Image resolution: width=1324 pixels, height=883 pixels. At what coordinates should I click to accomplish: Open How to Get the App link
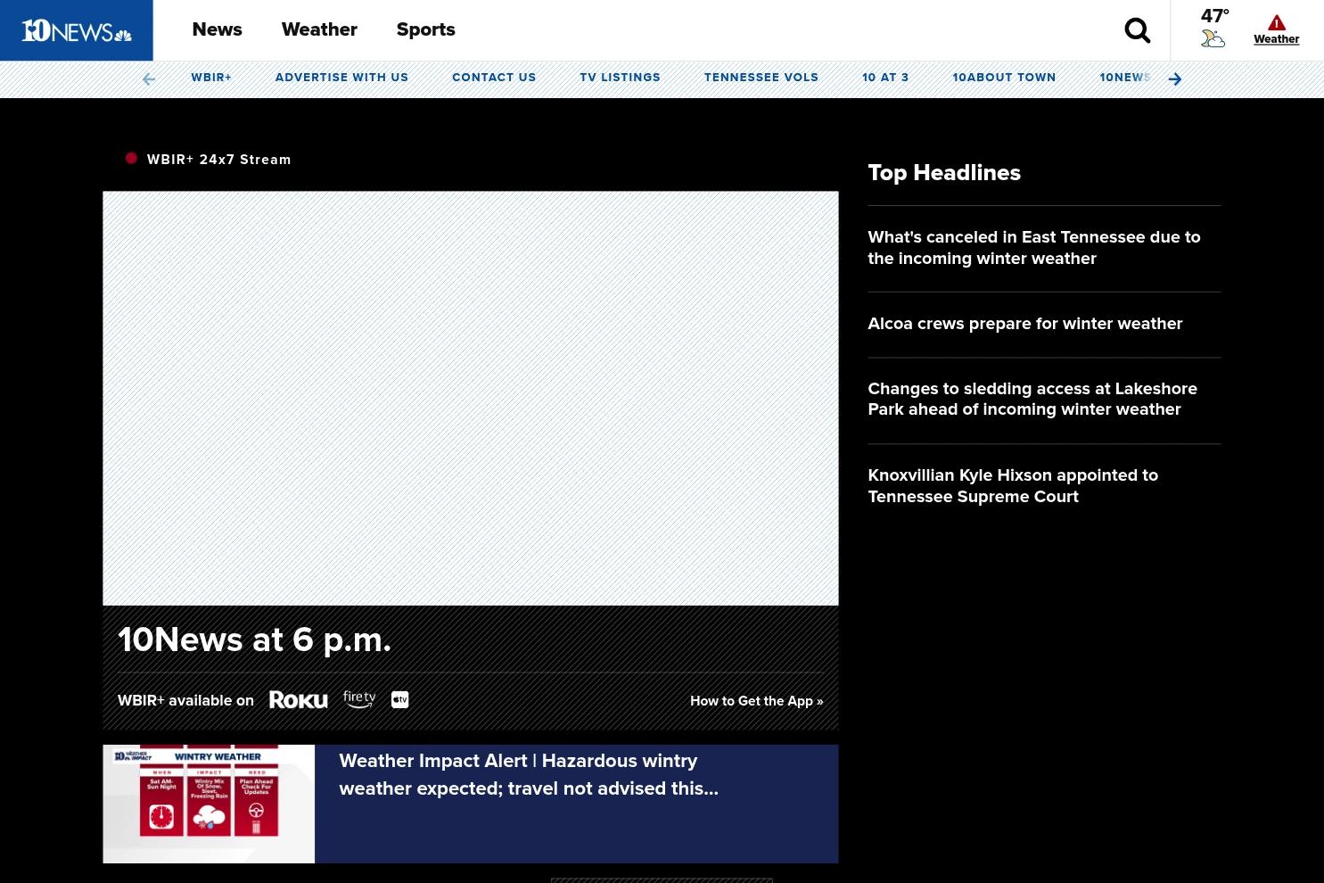pyautogui.click(x=757, y=701)
